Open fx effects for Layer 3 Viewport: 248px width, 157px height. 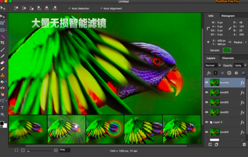point(242,122)
